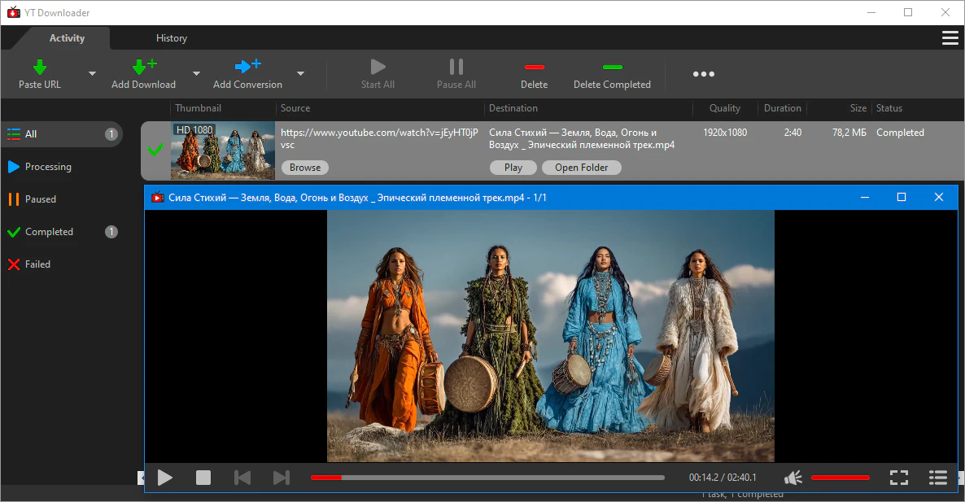Click Delete Completed in the toolbar
The height and width of the screenshot is (502, 965).
point(612,74)
